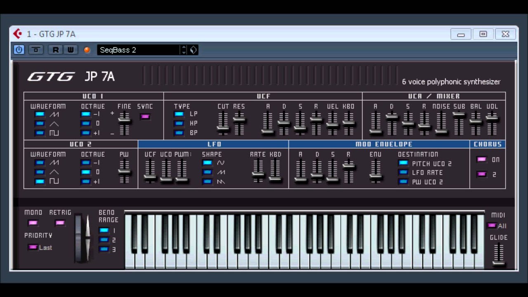Select HP filter type
This screenshot has width=528, height=297.
tap(179, 123)
